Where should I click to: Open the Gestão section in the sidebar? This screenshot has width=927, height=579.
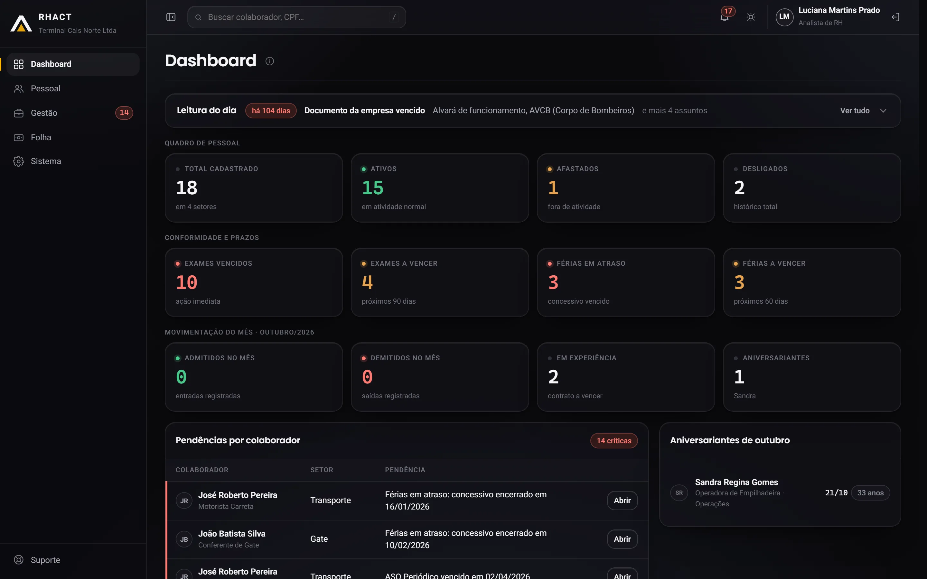point(73,113)
